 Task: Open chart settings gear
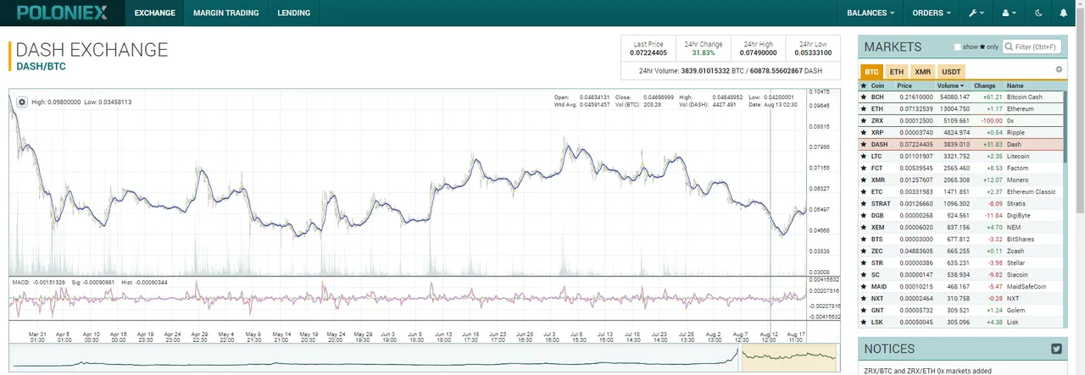[22, 102]
